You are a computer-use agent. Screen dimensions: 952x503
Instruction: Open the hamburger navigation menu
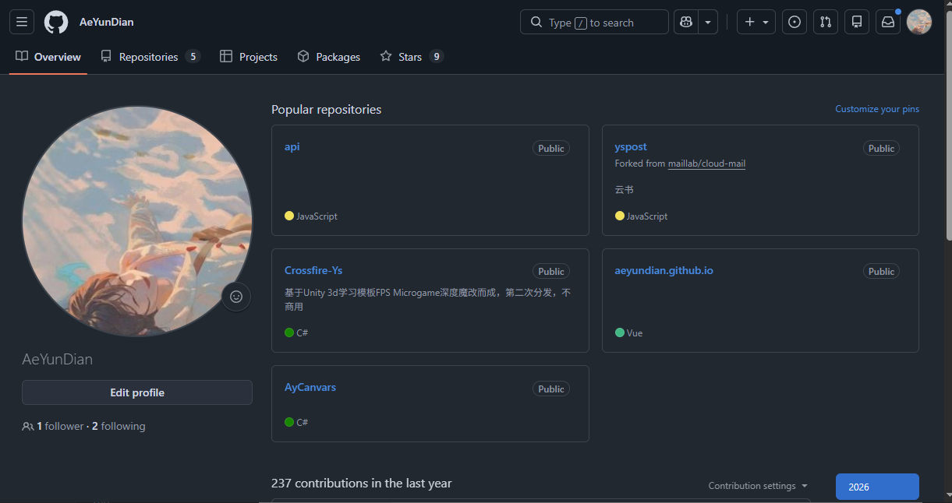click(21, 23)
